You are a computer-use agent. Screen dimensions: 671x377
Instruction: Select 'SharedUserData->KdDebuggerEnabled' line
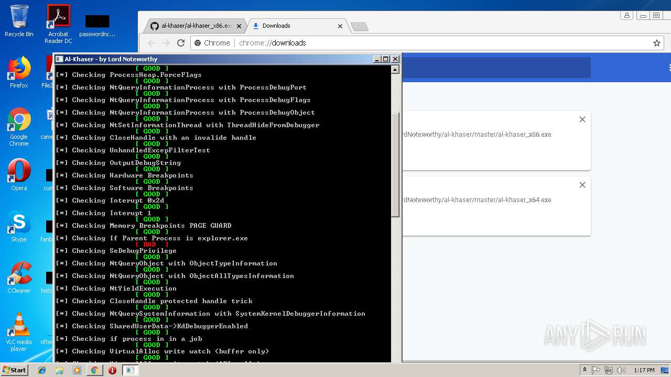(x=151, y=326)
